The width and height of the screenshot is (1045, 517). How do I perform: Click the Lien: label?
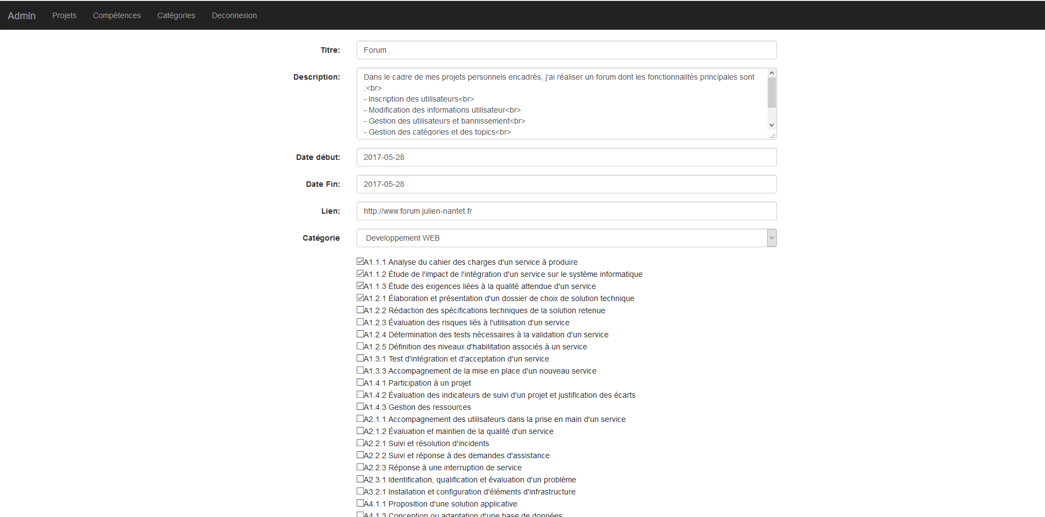coord(331,211)
